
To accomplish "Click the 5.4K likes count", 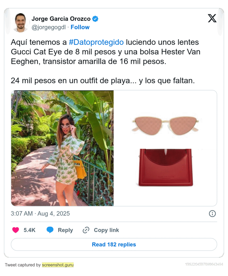I will (29, 230).
